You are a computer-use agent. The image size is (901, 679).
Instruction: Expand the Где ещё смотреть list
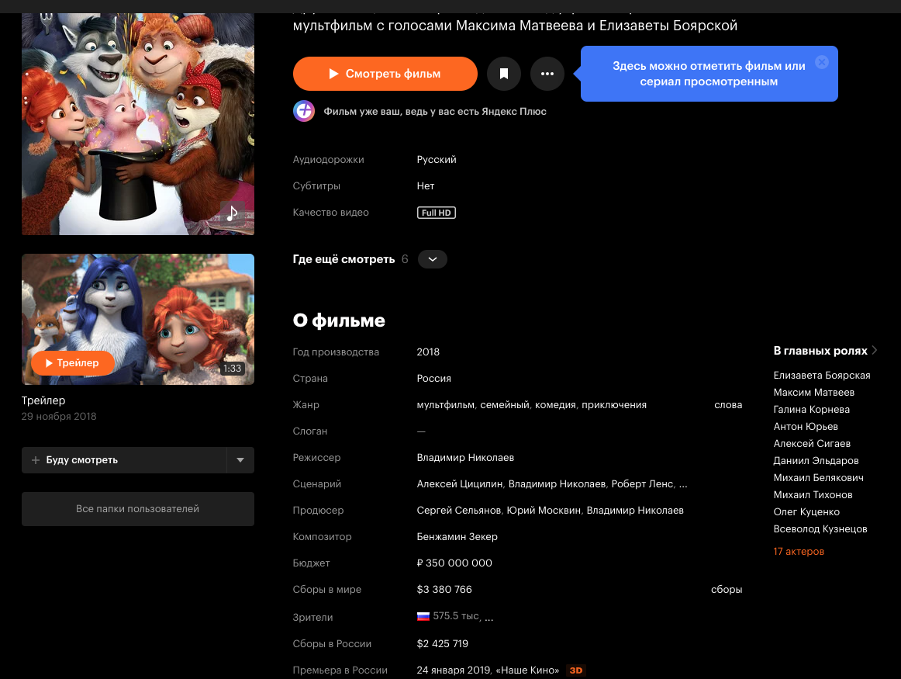coord(432,259)
